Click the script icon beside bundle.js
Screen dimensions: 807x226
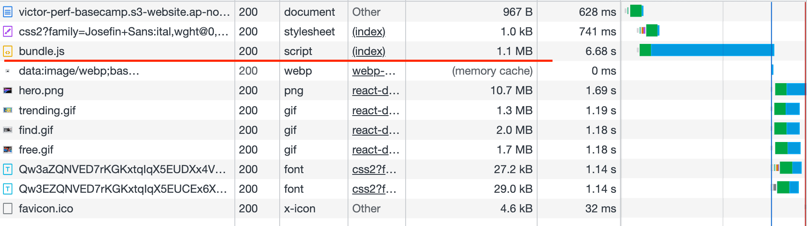click(x=8, y=52)
